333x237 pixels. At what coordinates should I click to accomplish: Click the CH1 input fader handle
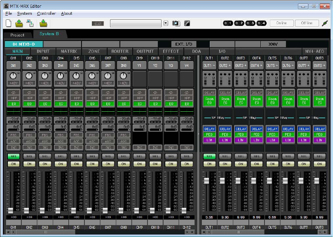click(x=10, y=211)
